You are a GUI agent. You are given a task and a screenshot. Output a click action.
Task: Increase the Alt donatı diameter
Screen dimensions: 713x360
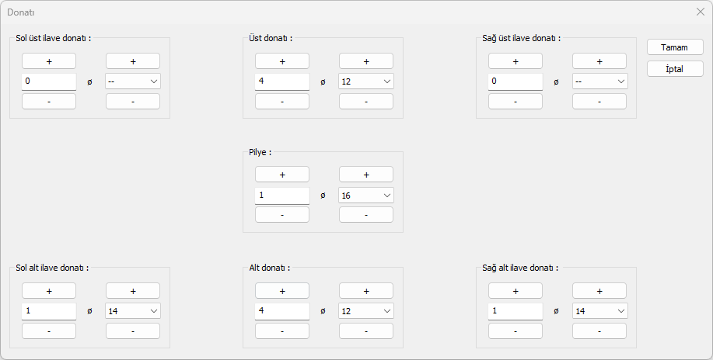(x=365, y=291)
